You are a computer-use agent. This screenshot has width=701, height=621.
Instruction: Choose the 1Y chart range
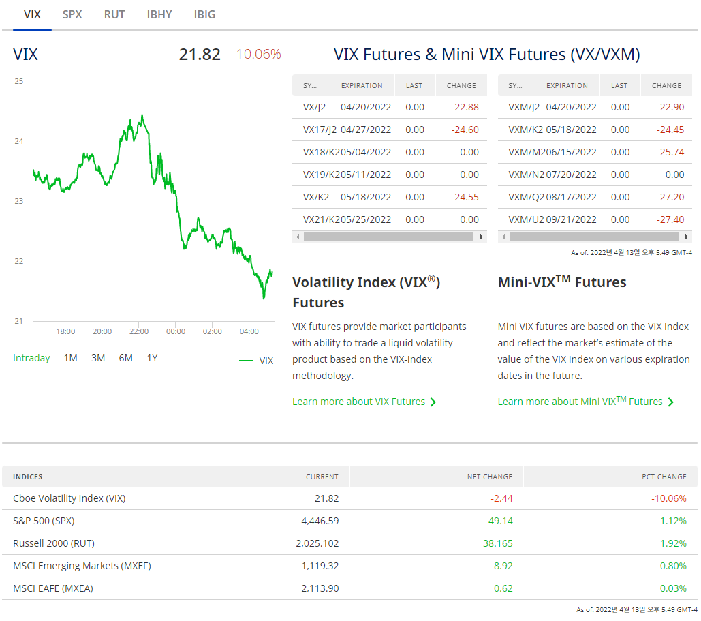[152, 358]
